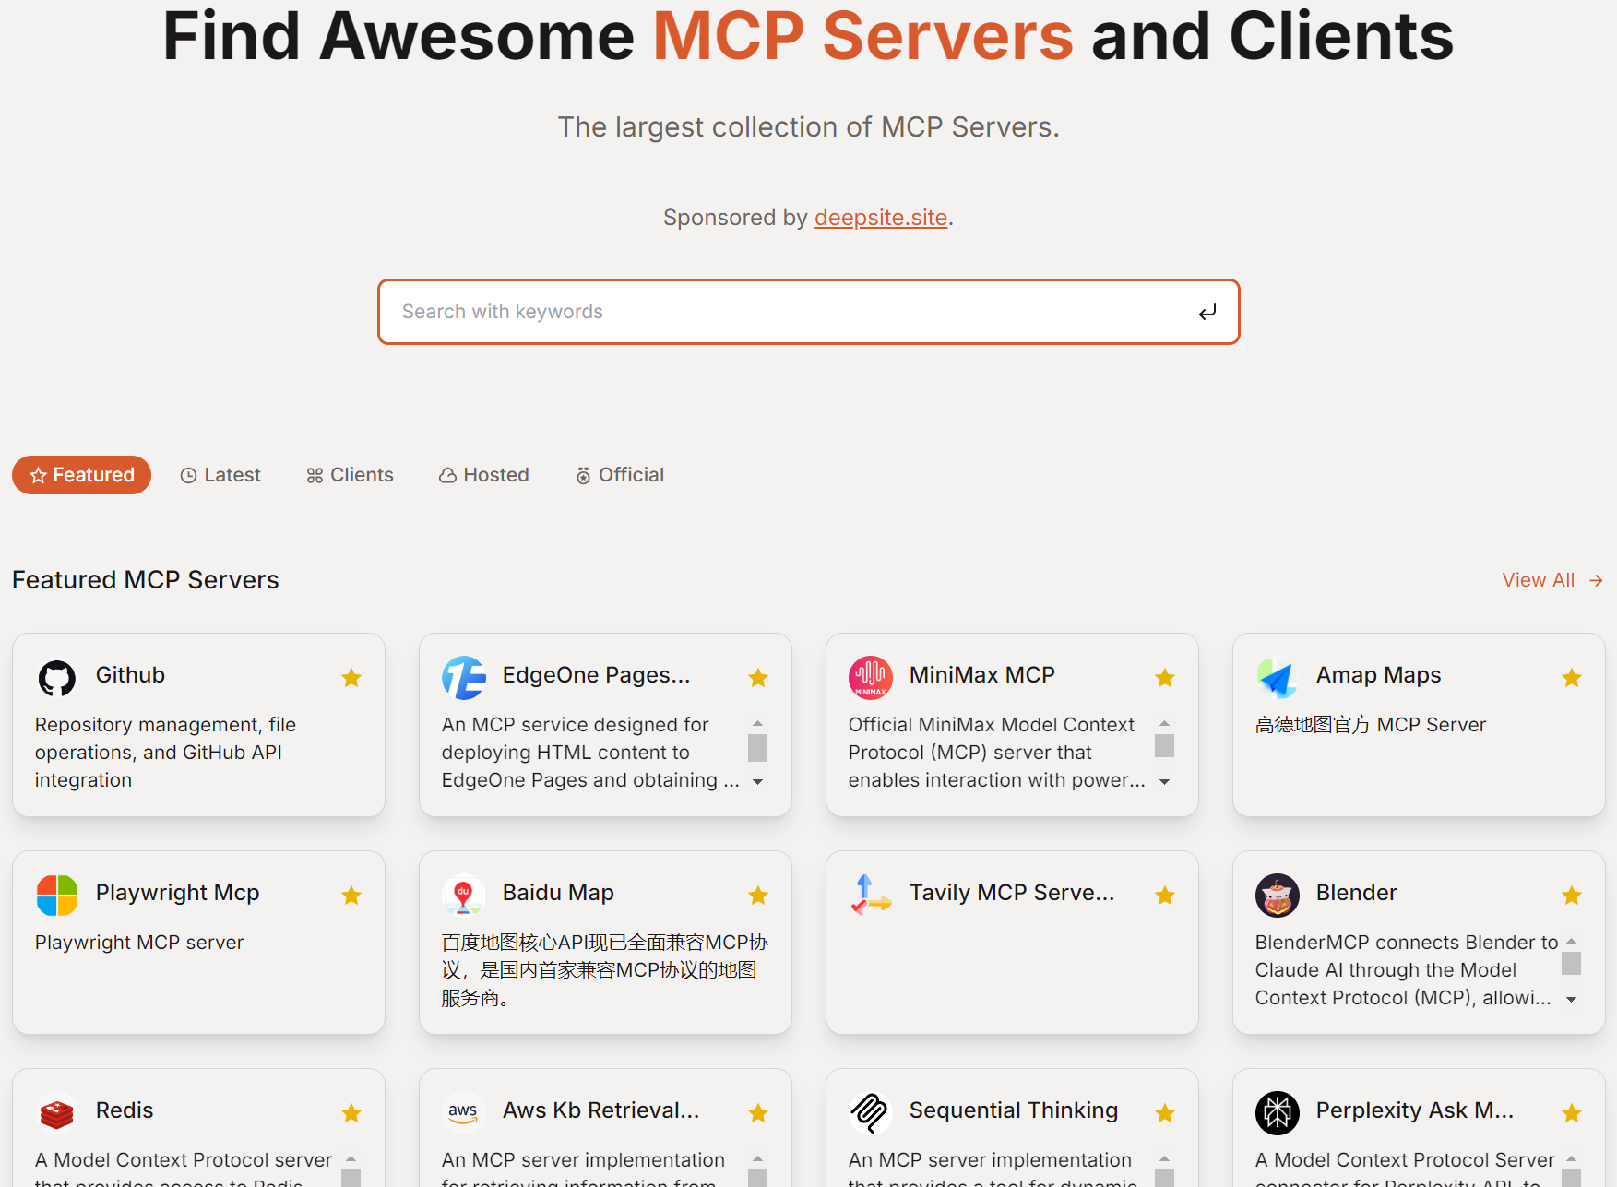This screenshot has width=1617, height=1187.
Task: Click the Tavily MCP Server arrows logo
Action: (871, 896)
